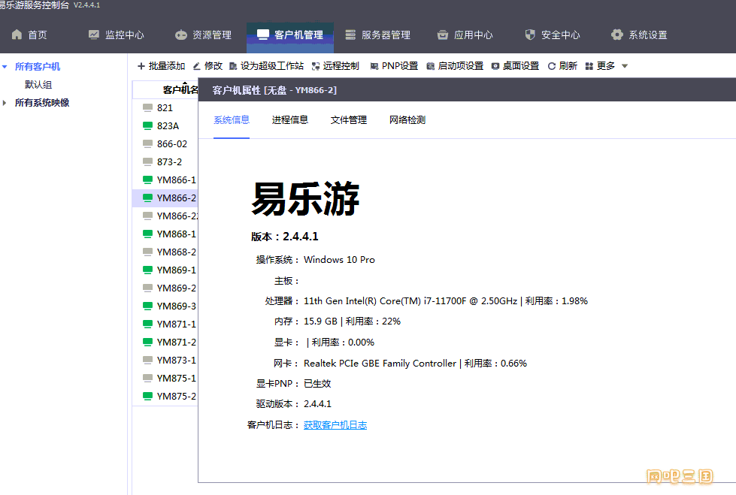Select the green icon for YM868-1
Viewport: 736px width, 495px height.
click(147, 234)
